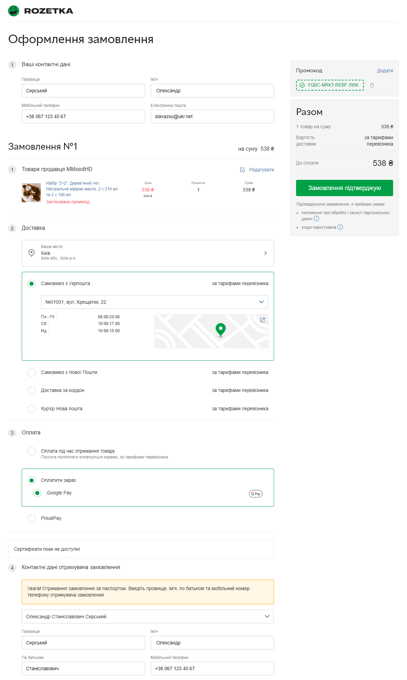This screenshot has height=680, width=407.
Task: Click the red 538 ₴ price under Ціна
Action: (x=148, y=190)
